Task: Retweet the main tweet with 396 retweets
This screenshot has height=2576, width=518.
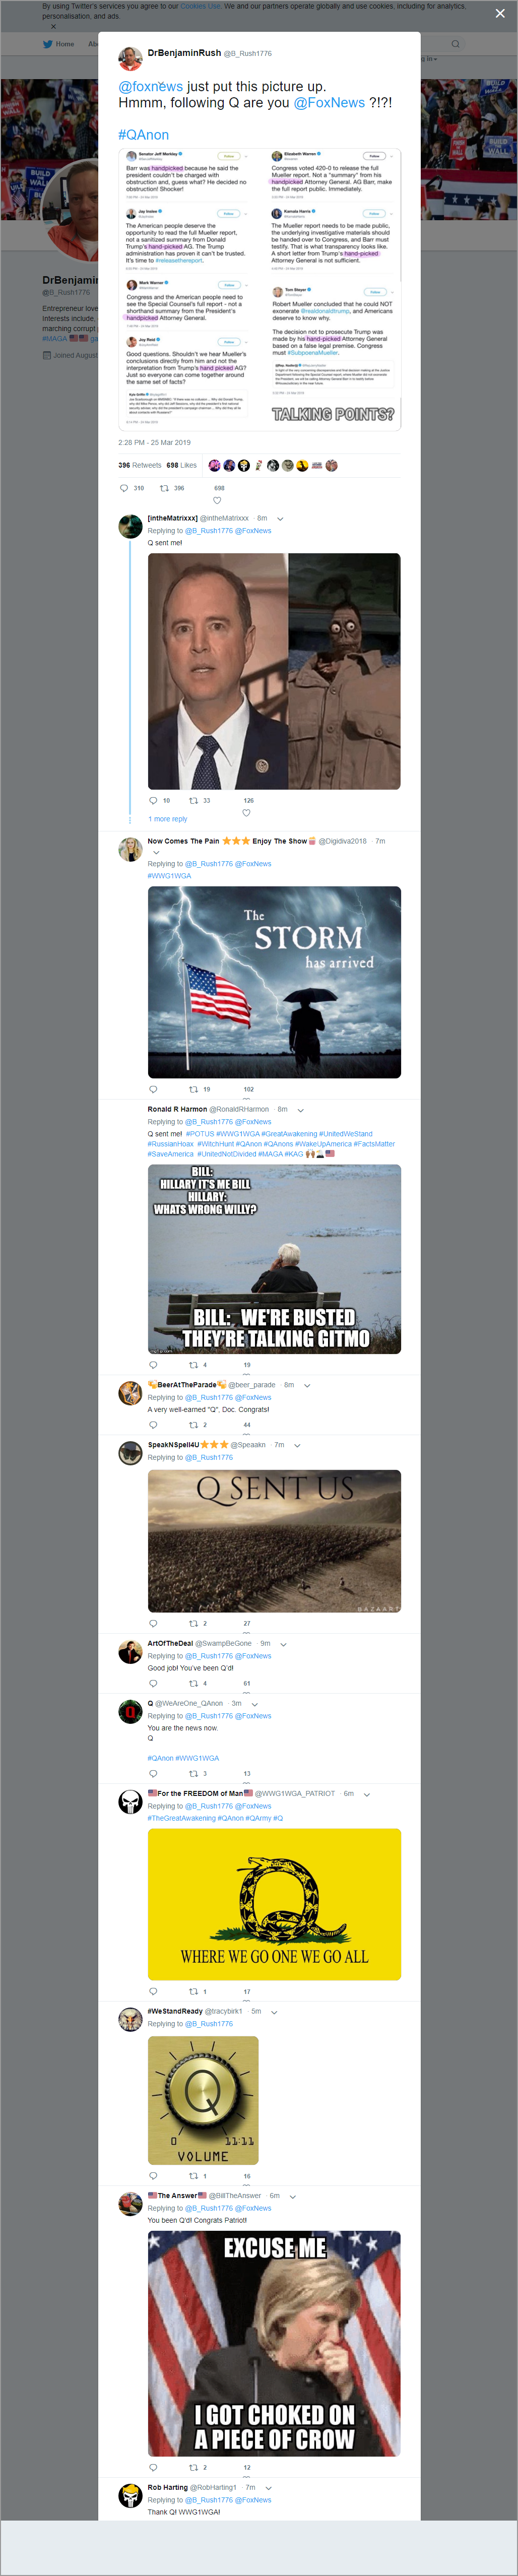Action: pyautogui.click(x=165, y=488)
